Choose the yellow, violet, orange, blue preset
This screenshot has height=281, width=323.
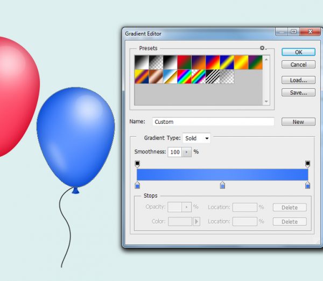(x=142, y=76)
